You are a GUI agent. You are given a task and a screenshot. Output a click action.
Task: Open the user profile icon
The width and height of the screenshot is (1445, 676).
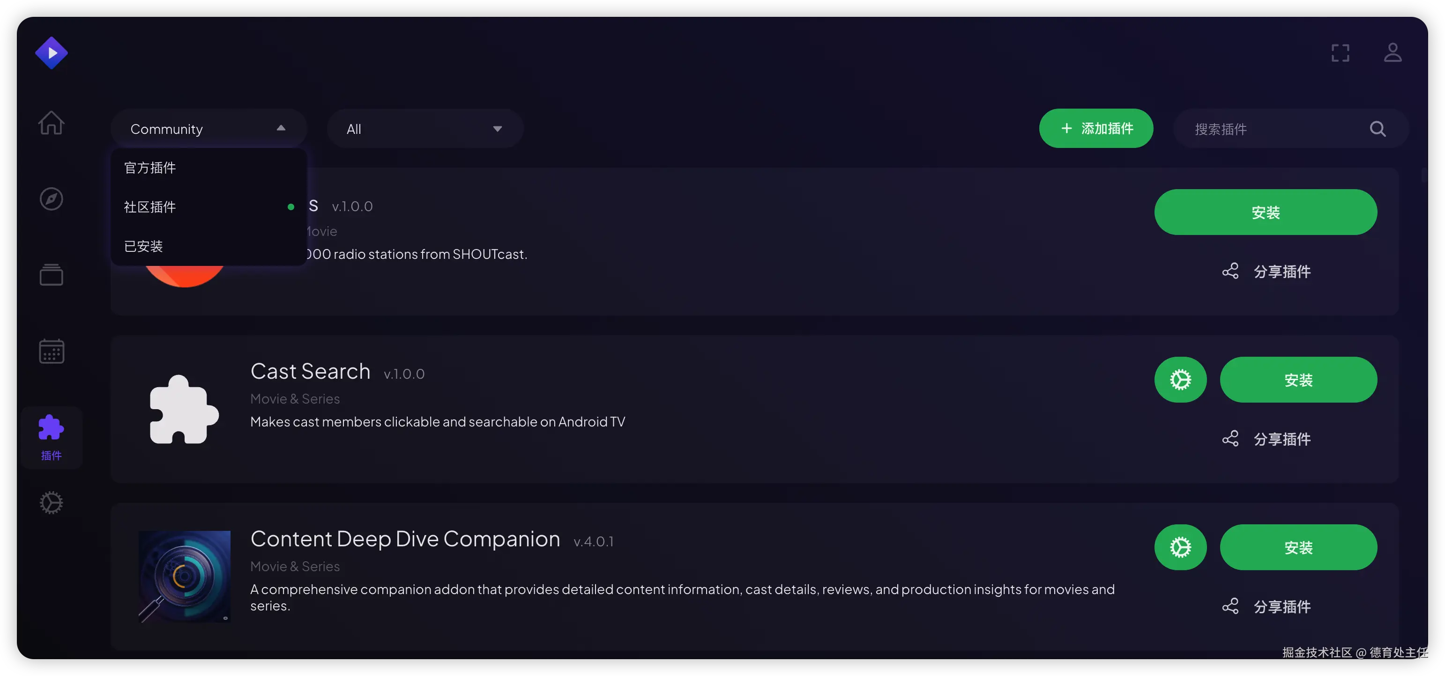click(1392, 53)
